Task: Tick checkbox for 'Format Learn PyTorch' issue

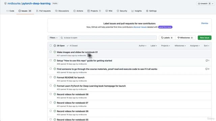Action: click(x=51, y=85)
